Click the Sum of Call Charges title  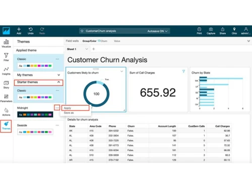[142, 73]
